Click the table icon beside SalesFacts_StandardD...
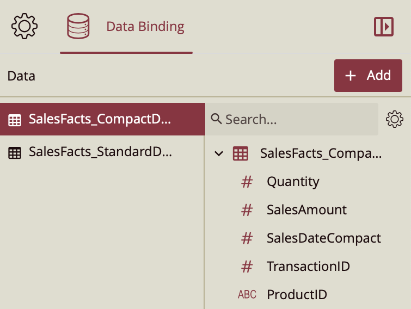This screenshot has width=411, height=309. click(x=15, y=153)
